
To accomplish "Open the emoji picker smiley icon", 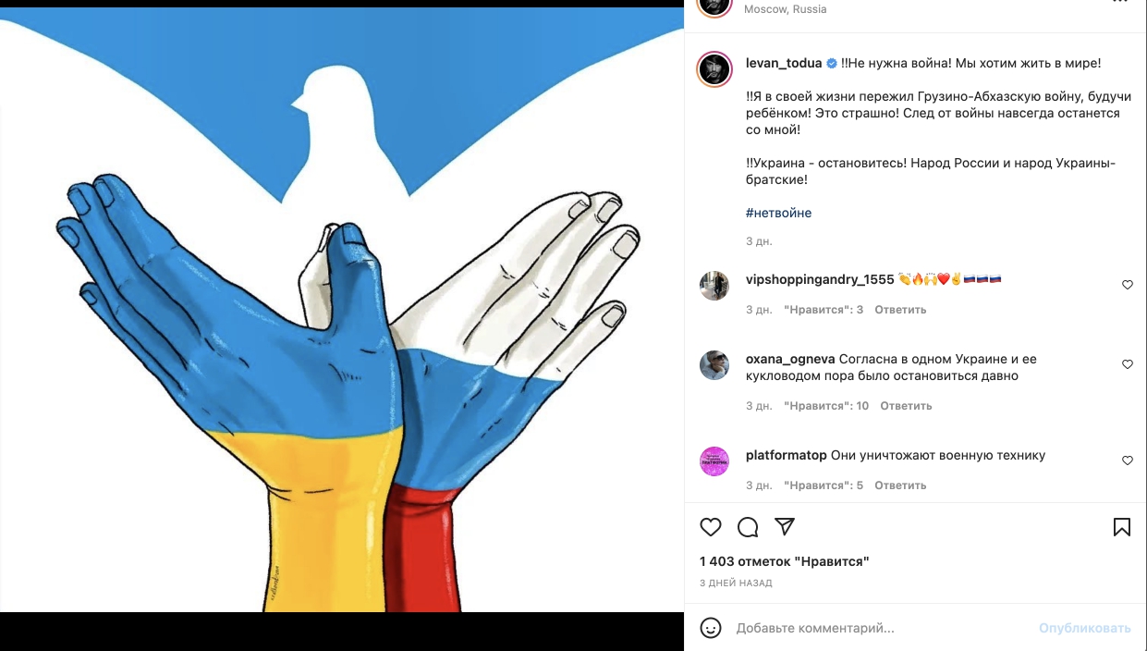I will [711, 628].
